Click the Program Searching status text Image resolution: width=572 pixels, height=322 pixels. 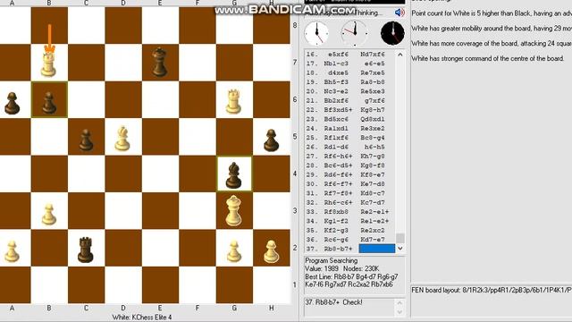(x=332, y=260)
